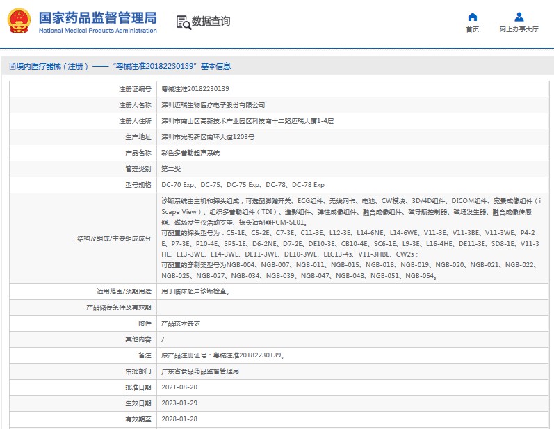Click the 管理类别 value 第二类
554x429 pixels.
click(171, 168)
